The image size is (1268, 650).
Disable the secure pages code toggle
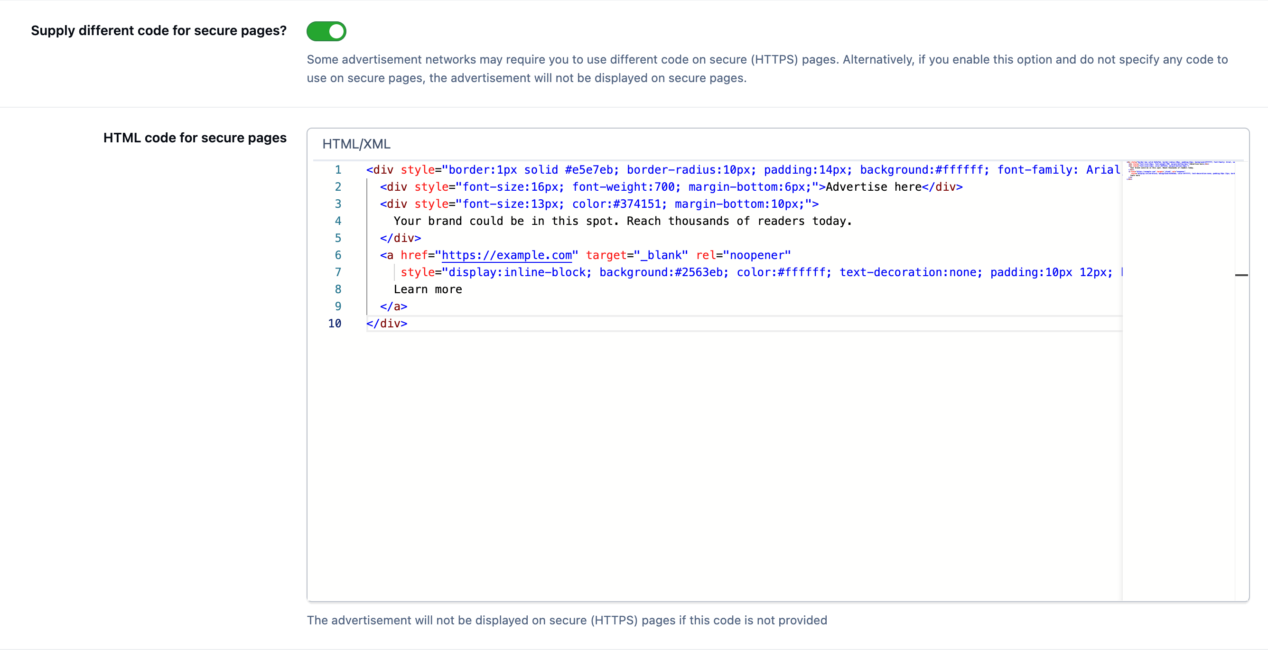tap(326, 31)
